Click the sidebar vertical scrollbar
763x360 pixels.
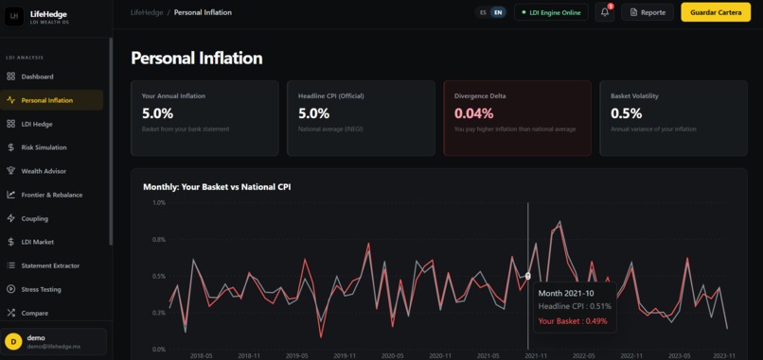[x=111, y=141]
